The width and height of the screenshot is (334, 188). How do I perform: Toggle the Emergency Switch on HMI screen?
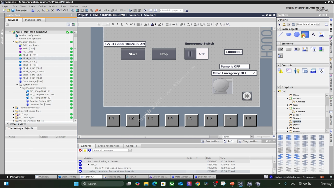tap(196, 54)
